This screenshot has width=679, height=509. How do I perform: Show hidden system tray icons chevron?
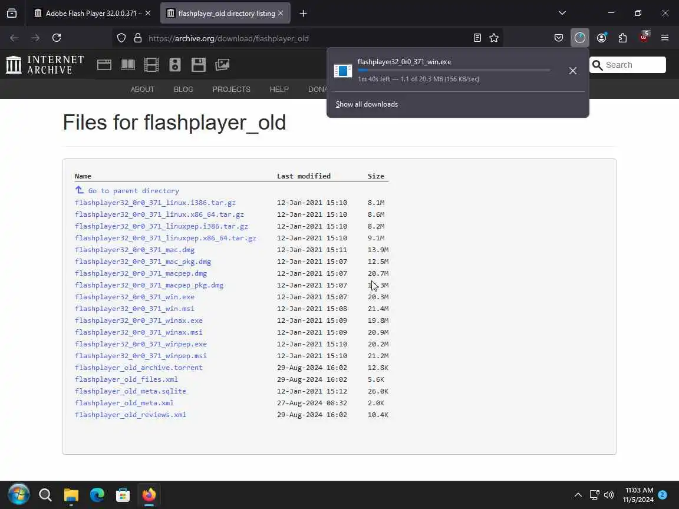pyautogui.click(x=578, y=495)
